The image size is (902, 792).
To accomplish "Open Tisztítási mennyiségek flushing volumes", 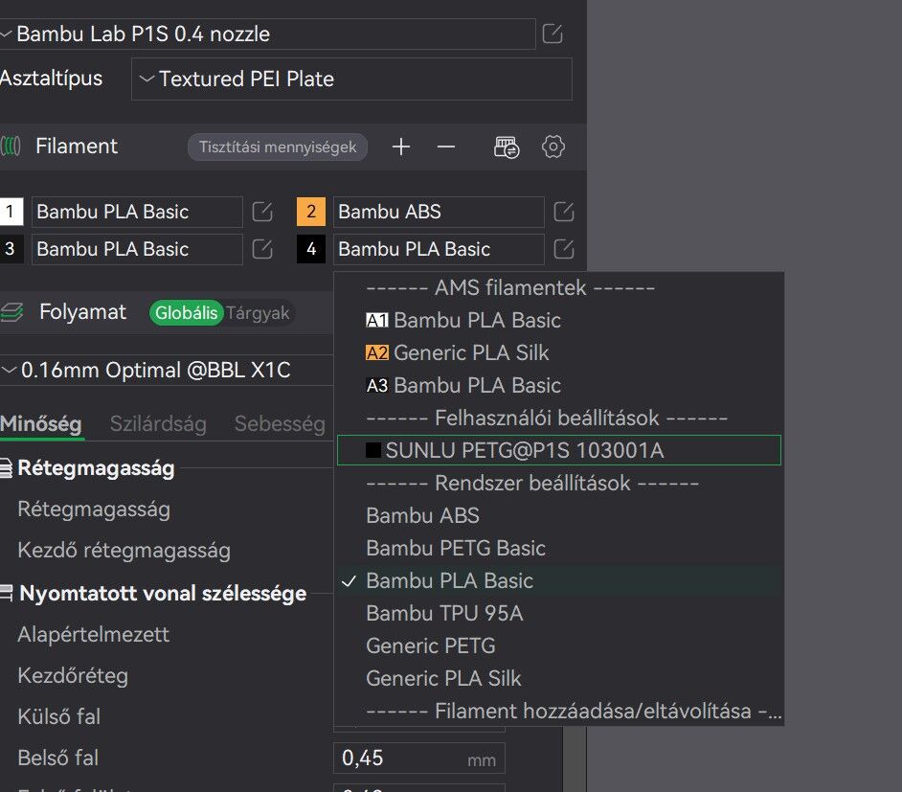I will click(278, 147).
